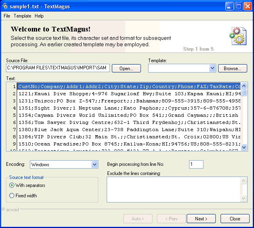Select line 7 Blue Jack Aqua Center

129,130
